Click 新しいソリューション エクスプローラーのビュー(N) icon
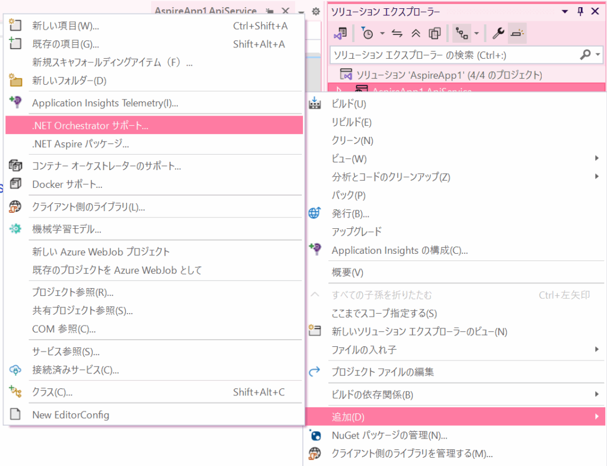 click(315, 330)
